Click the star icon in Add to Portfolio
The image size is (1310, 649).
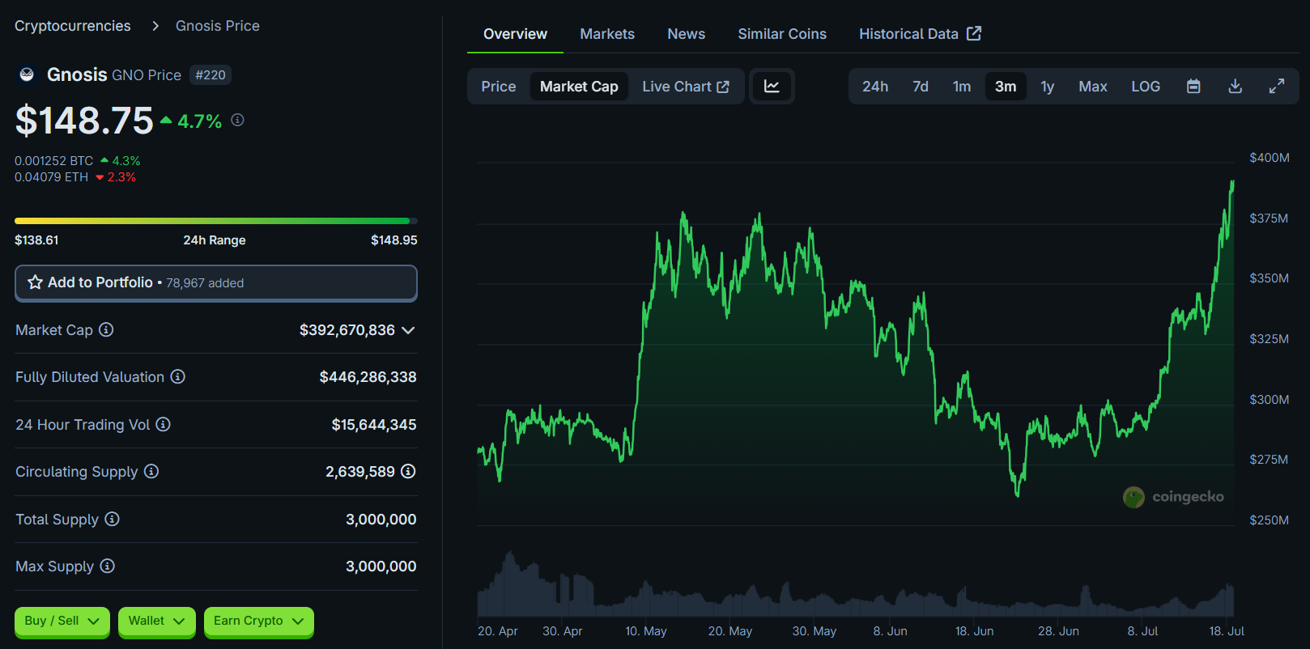pyautogui.click(x=36, y=282)
